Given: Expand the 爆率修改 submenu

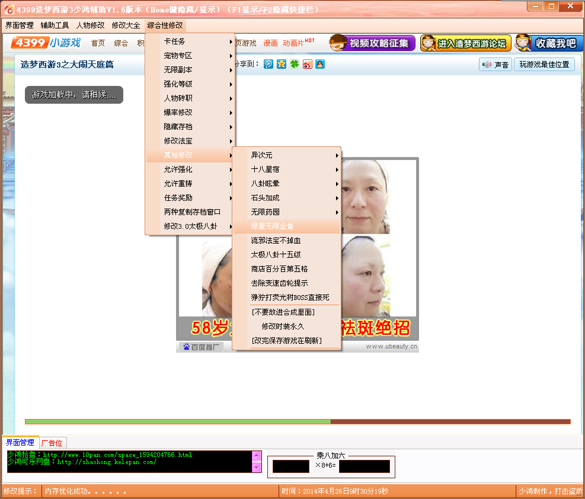Looking at the screenshot, I should (190, 112).
